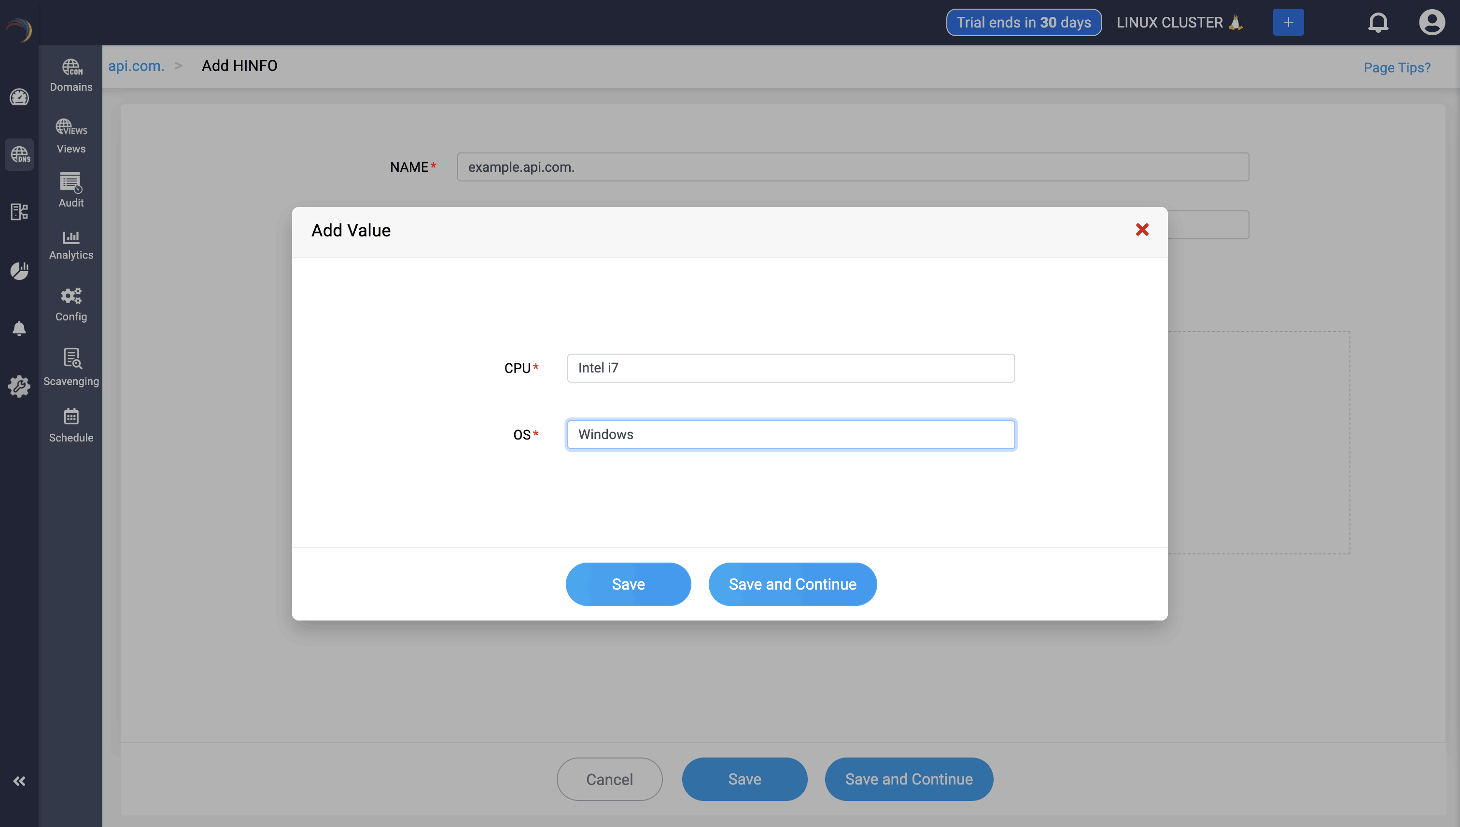Click into the OS input field
Screen dimensions: 1460x827
[790, 435]
